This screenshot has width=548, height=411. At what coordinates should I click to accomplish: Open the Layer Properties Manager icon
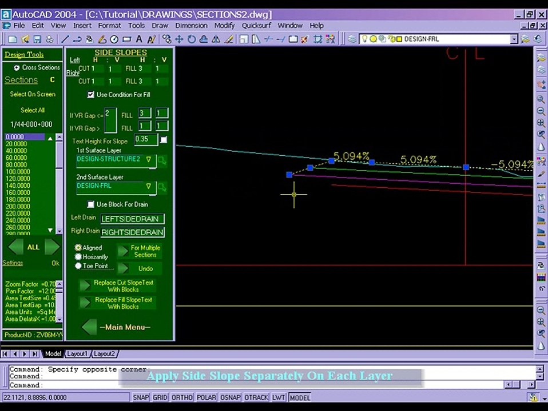pos(352,39)
